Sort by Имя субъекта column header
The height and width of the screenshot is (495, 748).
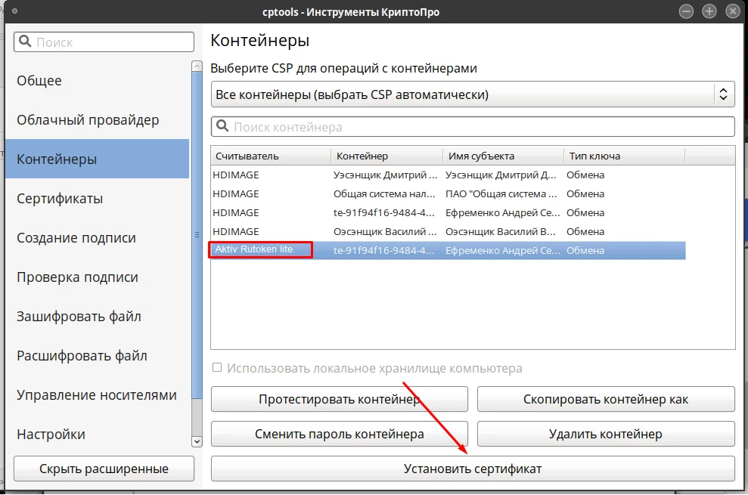503,156
